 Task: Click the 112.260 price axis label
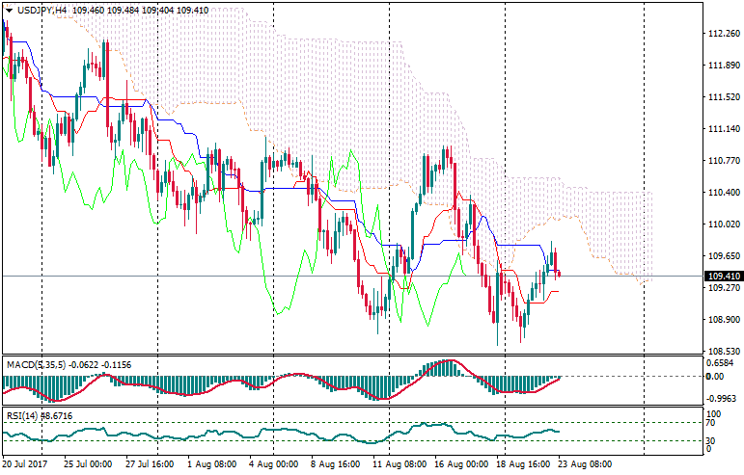pyautogui.click(x=724, y=34)
